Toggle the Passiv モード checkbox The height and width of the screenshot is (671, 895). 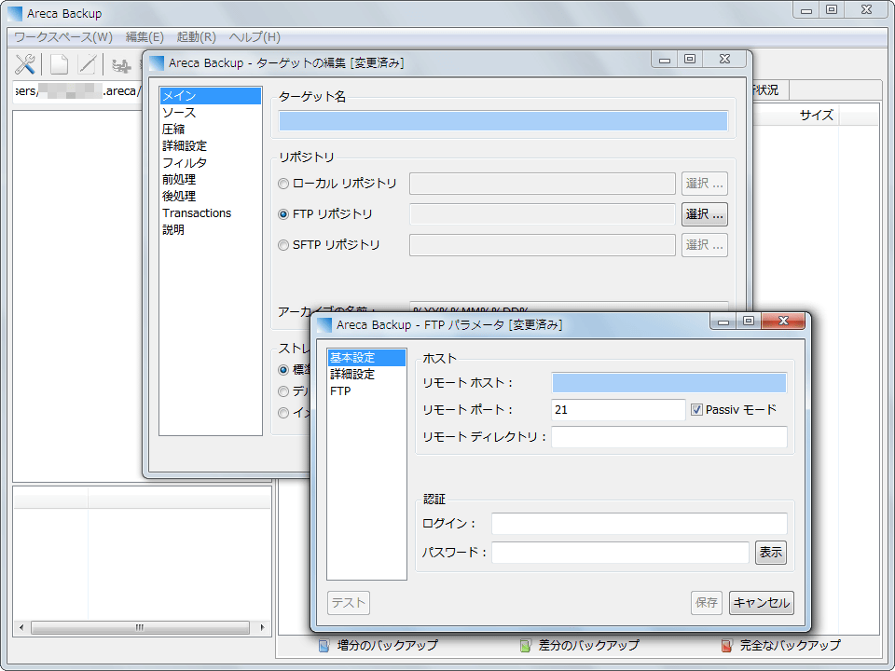tap(696, 410)
